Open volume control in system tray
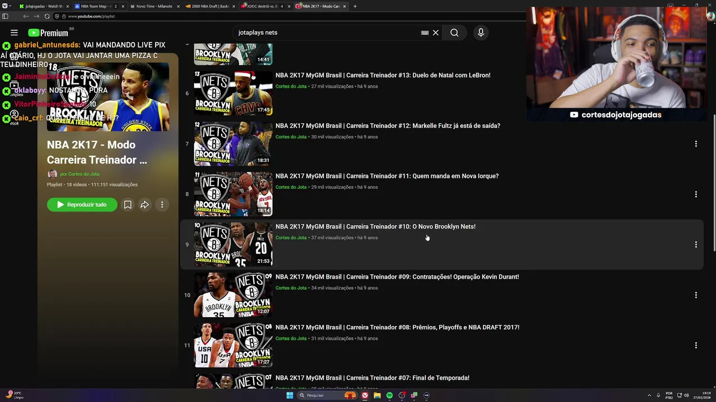This screenshot has height=402, width=716. (687, 395)
